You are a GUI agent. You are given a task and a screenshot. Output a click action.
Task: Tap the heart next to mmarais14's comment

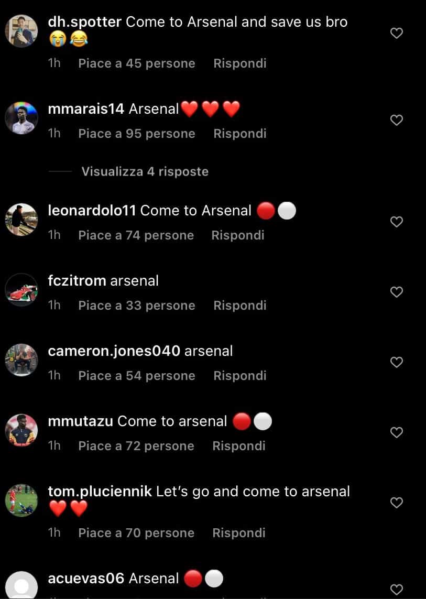pyautogui.click(x=397, y=121)
